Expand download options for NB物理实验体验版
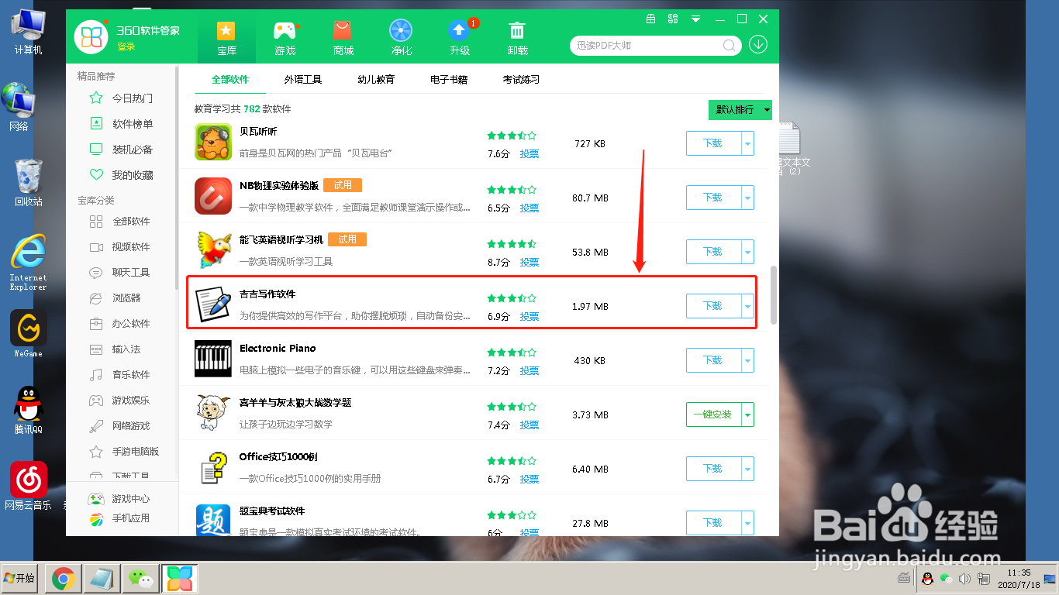The height and width of the screenshot is (595, 1059). point(748,198)
